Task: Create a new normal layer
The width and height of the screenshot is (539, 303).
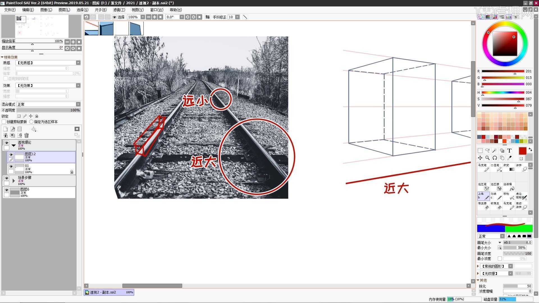Action: click(5, 129)
